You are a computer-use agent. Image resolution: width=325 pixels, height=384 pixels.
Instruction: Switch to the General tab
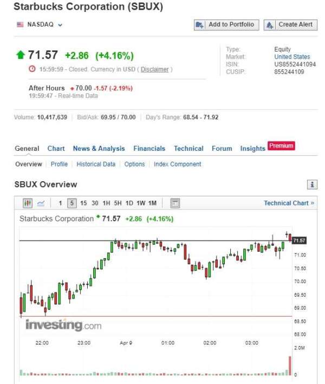pos(27,149)
